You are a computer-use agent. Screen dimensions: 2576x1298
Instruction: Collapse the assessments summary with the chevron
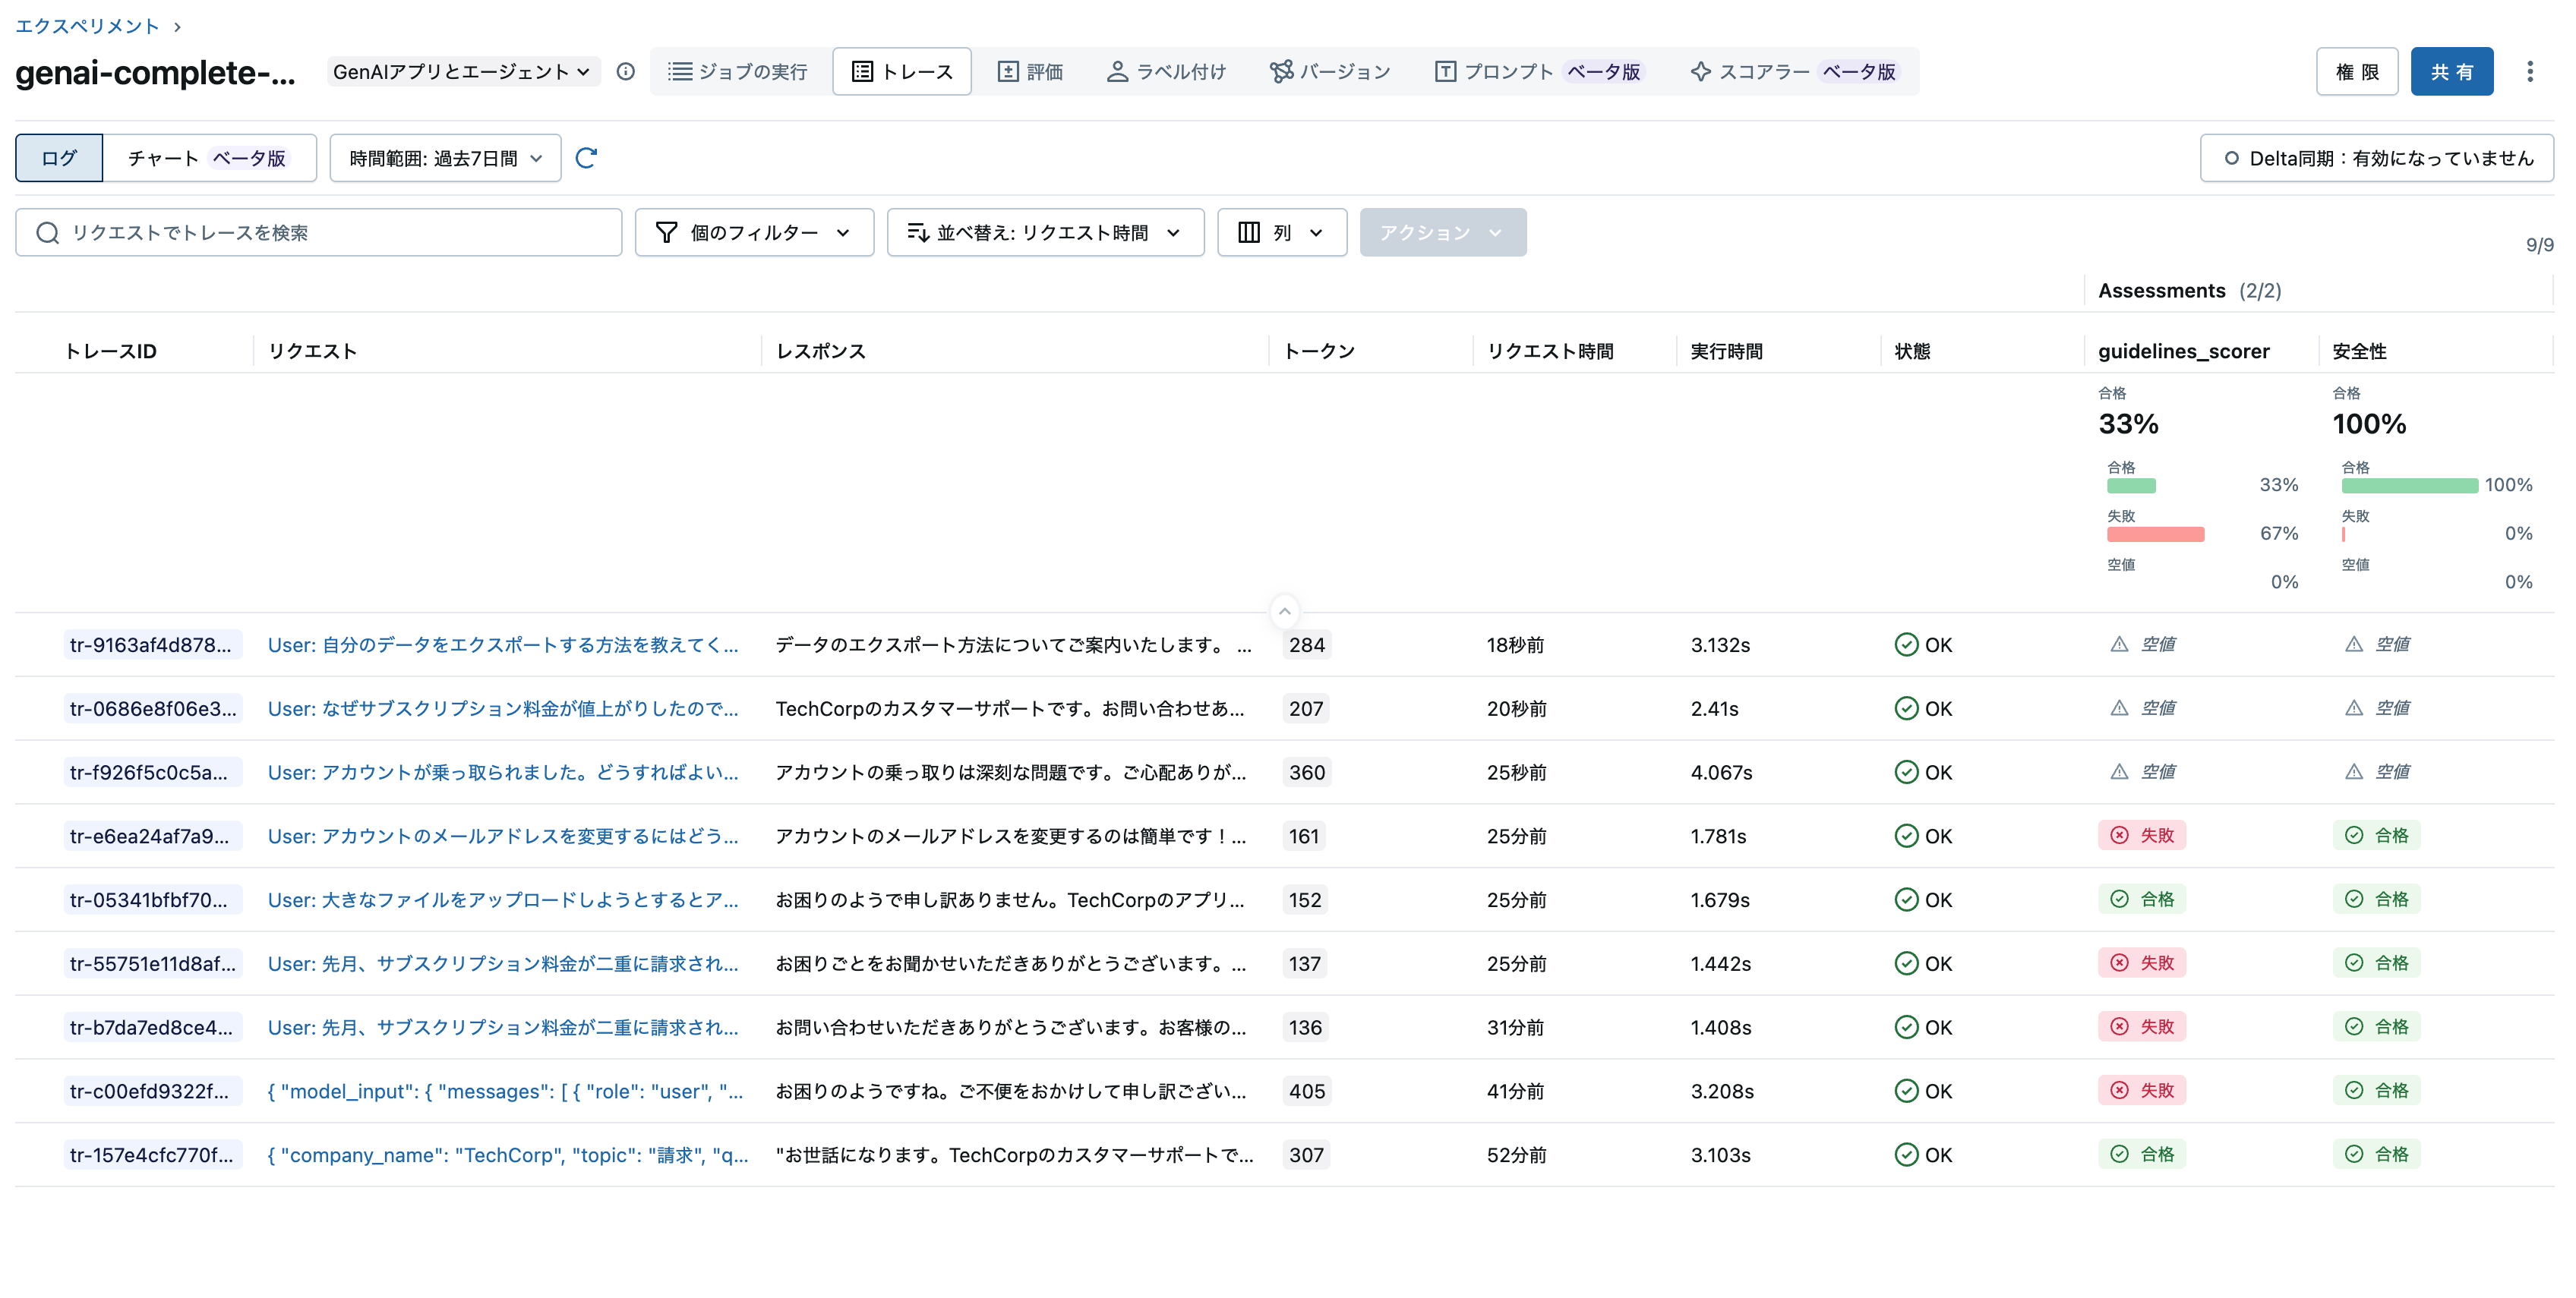tap(1284, 612)
